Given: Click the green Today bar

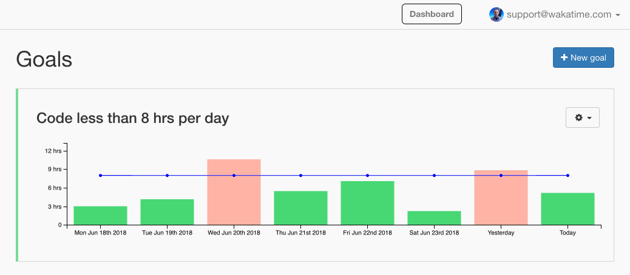Looking at the screenshot, I should point(567,209).
